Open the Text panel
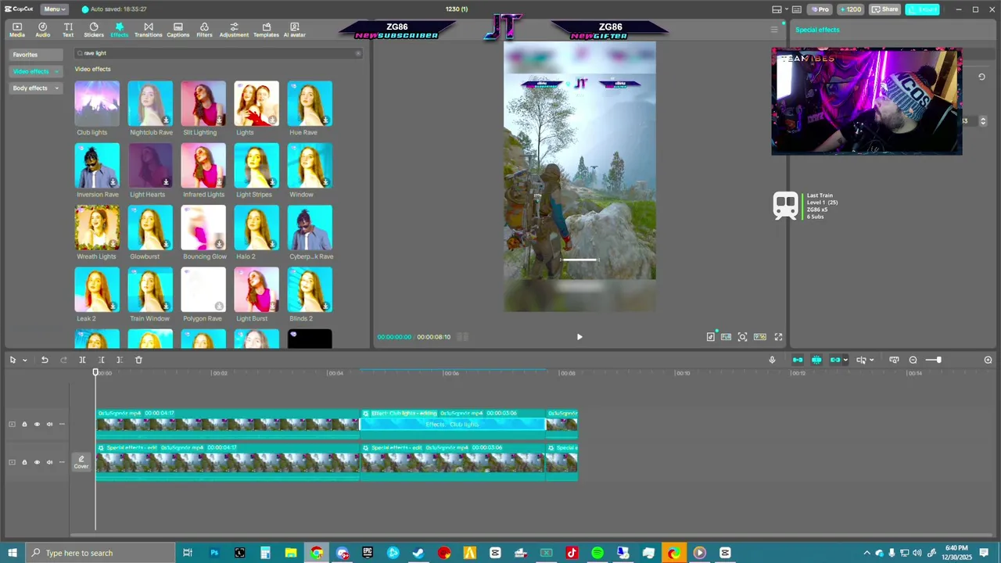 (68, 30)
